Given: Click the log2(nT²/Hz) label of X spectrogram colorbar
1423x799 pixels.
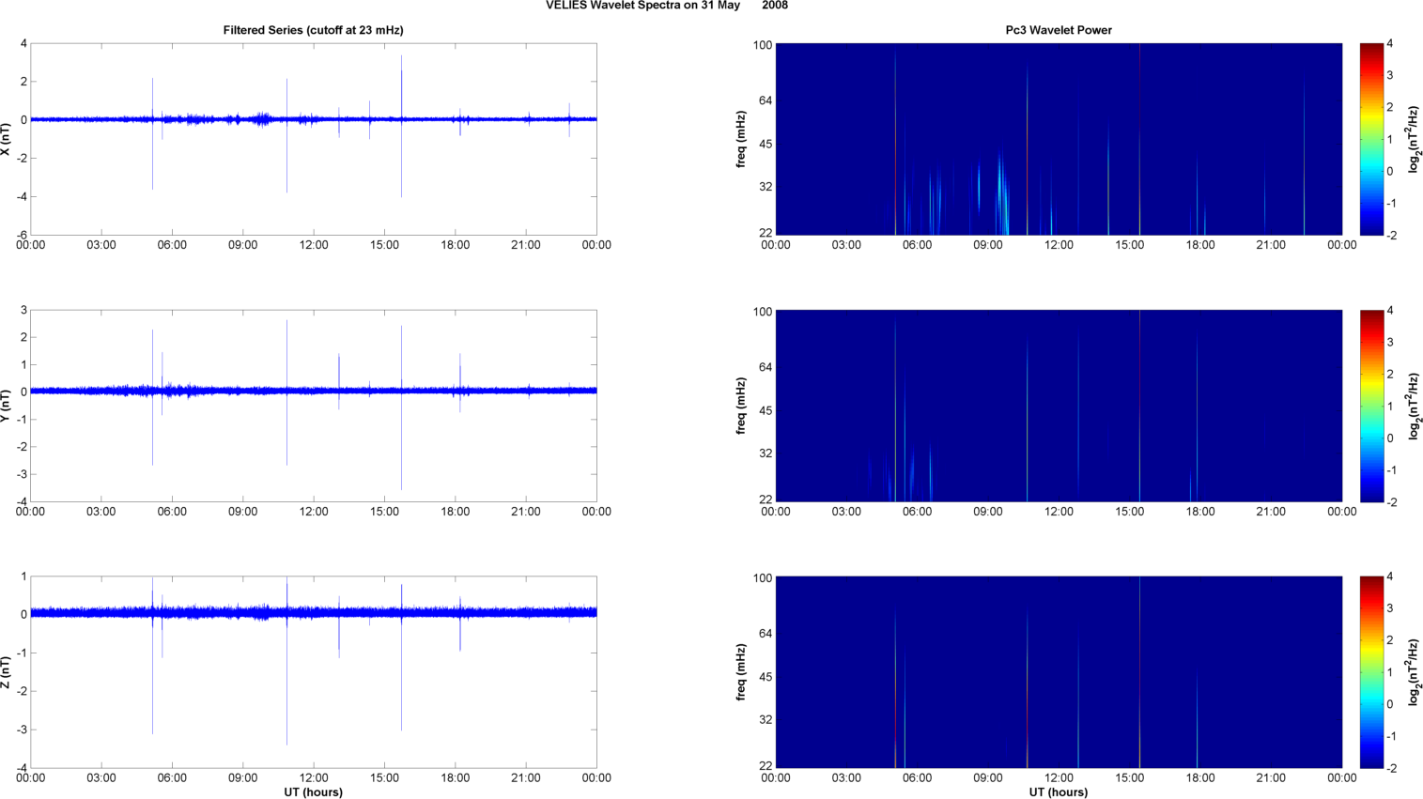Looking at the screenshot, I should click(1414, 139).
